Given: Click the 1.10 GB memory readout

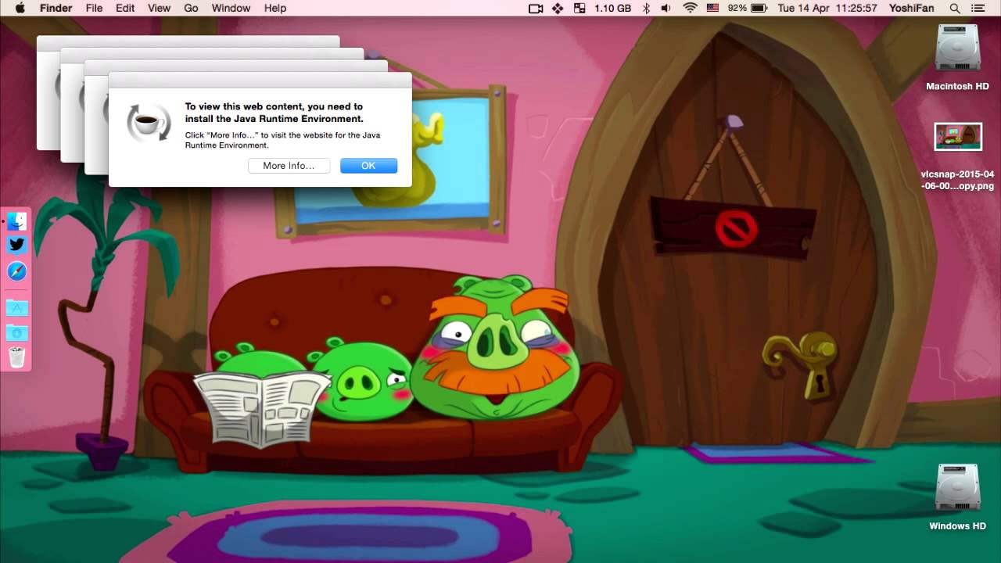Looking at the screenshot, I should pyautogui.click(x=612, y=8).
